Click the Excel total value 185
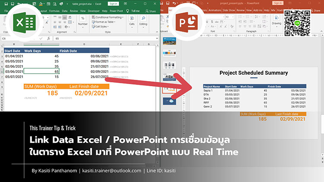This screenshot has width=324, height=182. pyautogui.click(x=52, y=93)
